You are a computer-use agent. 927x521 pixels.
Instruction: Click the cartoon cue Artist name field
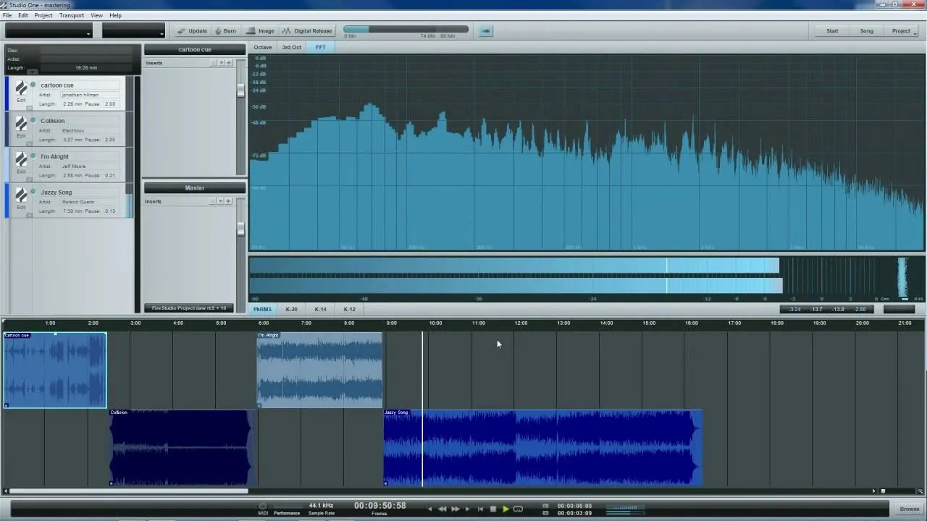coord(89,95)
